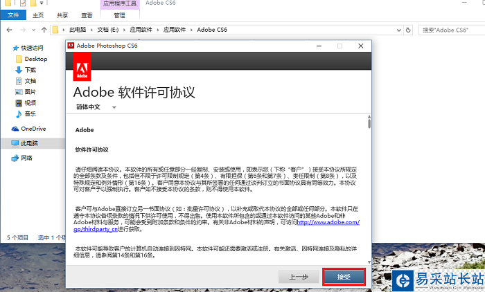Select 文档 (E:) in the breadcrumb

pos(108,30)
